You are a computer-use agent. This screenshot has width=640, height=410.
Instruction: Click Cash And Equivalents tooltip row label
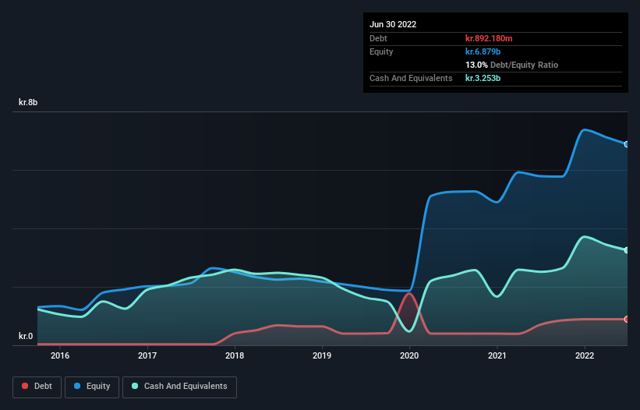coord(411,78)
